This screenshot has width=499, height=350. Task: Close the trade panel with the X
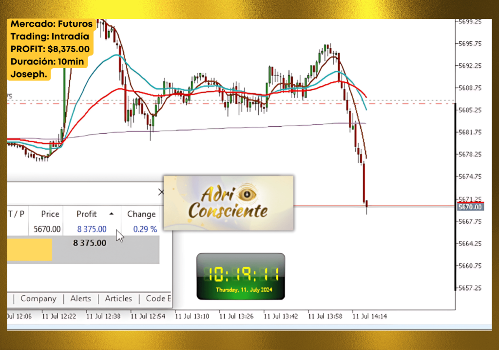click(x=161, y=192)
